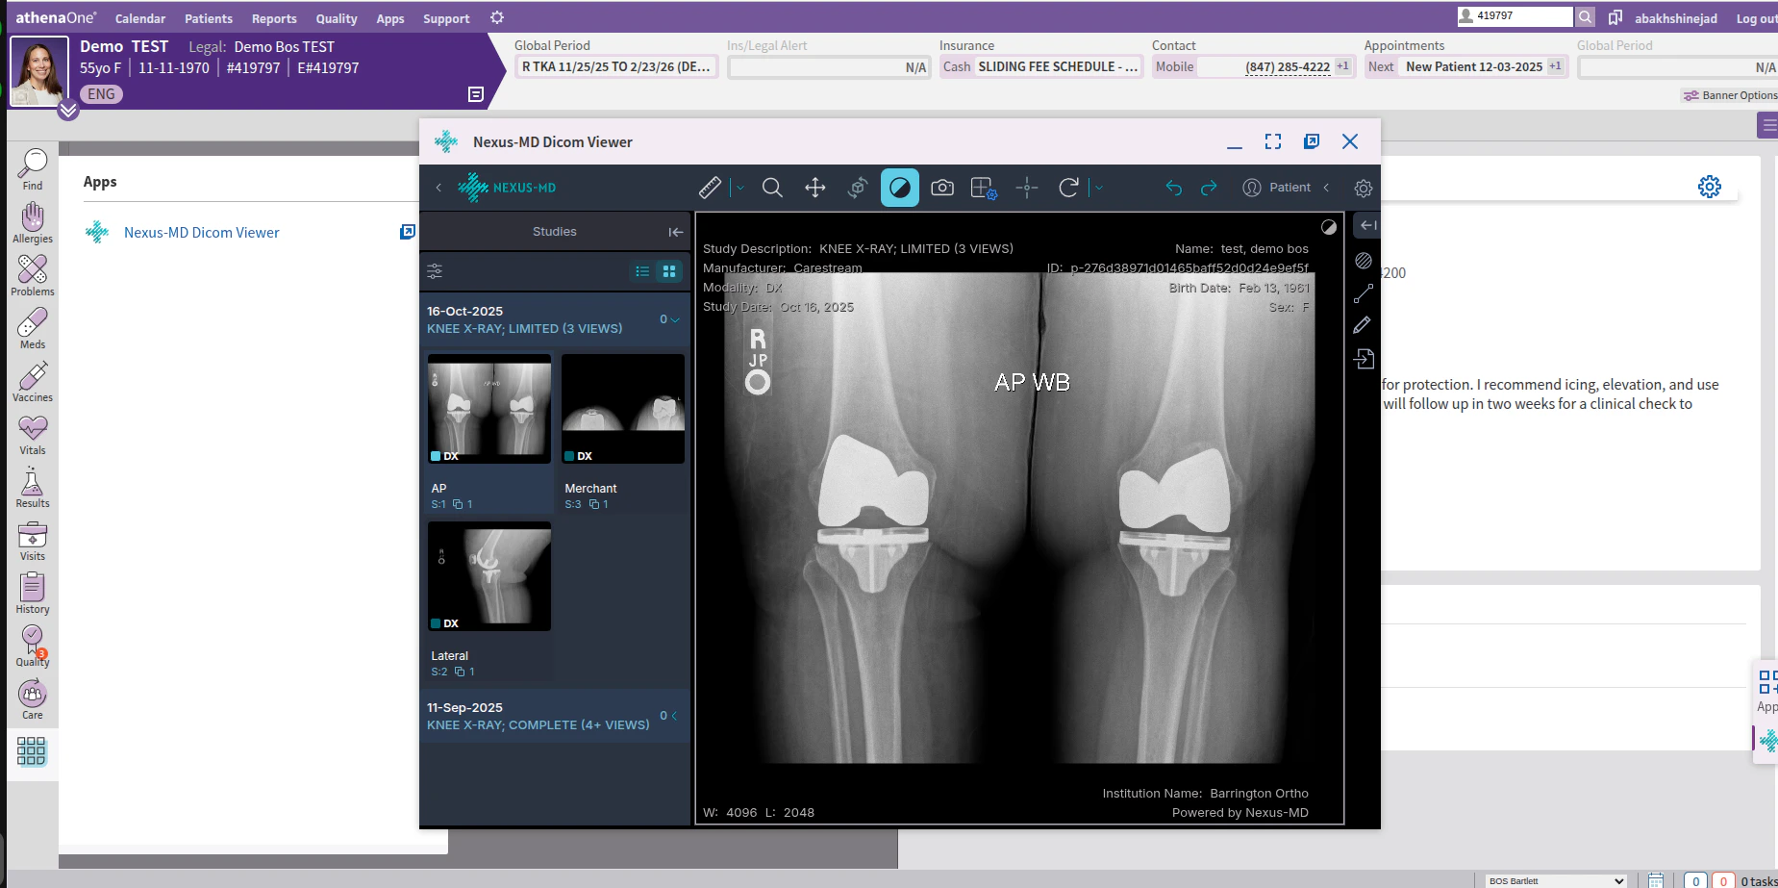Click the undo arrow in the viewer toolbar

(x=1174, y=189)
